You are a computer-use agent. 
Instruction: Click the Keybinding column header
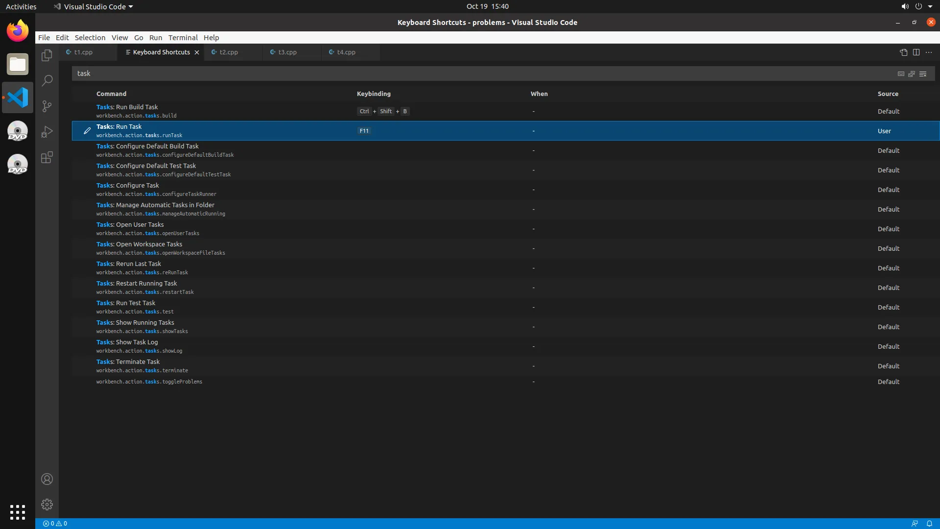coord(374,94)
